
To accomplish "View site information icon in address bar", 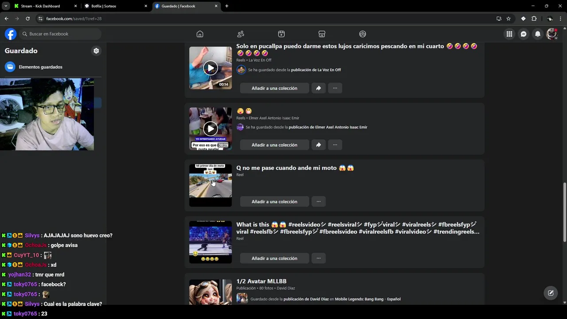I will pyautogui.click(x=40, y=19).
